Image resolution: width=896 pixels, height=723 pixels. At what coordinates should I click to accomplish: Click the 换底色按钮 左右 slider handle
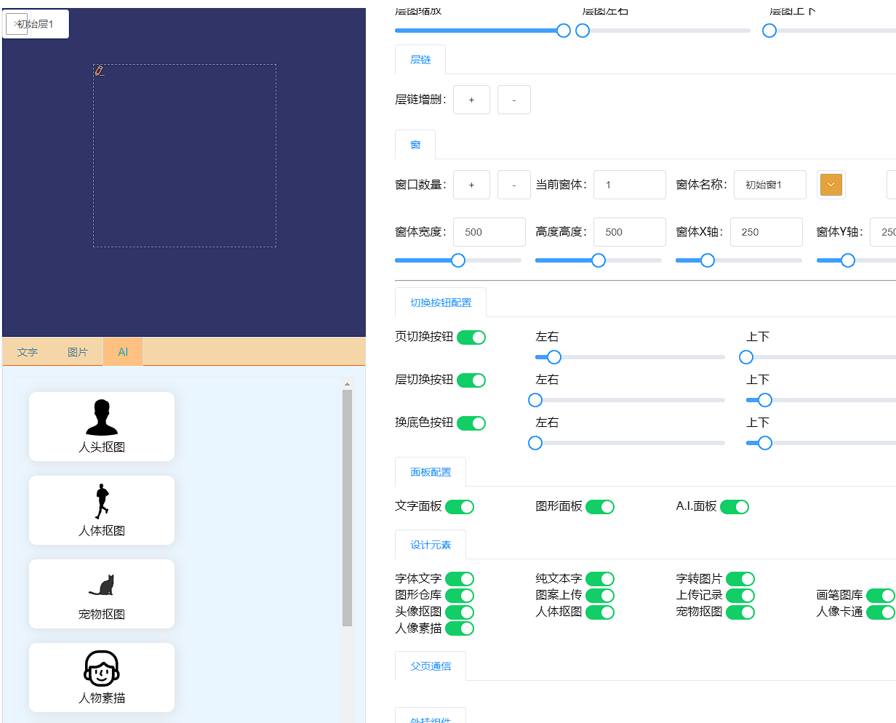point(535,443)
